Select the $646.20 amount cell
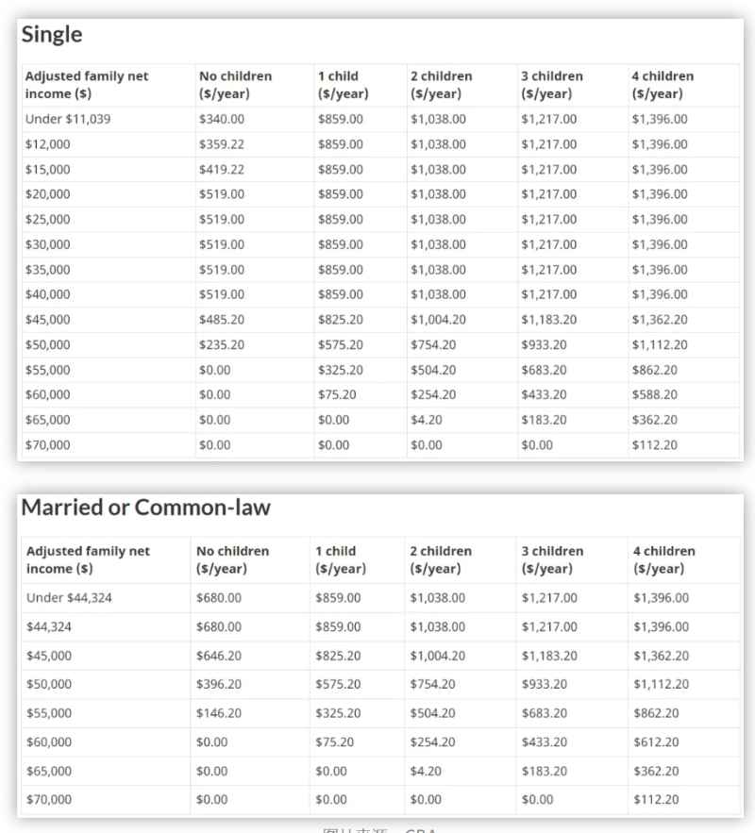Viewport: 755px width, 833px height. click(219, 656)
